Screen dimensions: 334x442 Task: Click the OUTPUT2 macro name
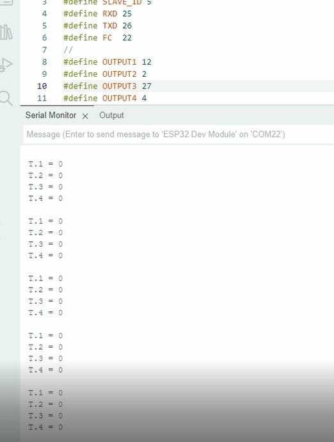tap(119, 74)
